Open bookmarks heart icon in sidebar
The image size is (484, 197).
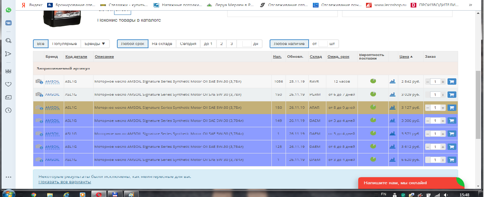[x=8, y=84]
